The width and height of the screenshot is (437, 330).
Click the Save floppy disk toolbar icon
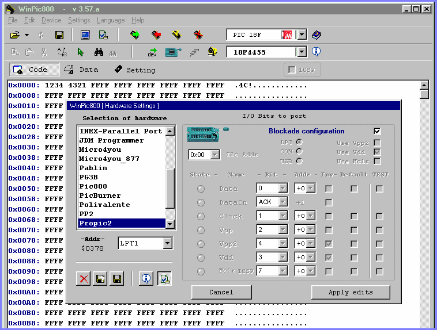pos(59,35)
